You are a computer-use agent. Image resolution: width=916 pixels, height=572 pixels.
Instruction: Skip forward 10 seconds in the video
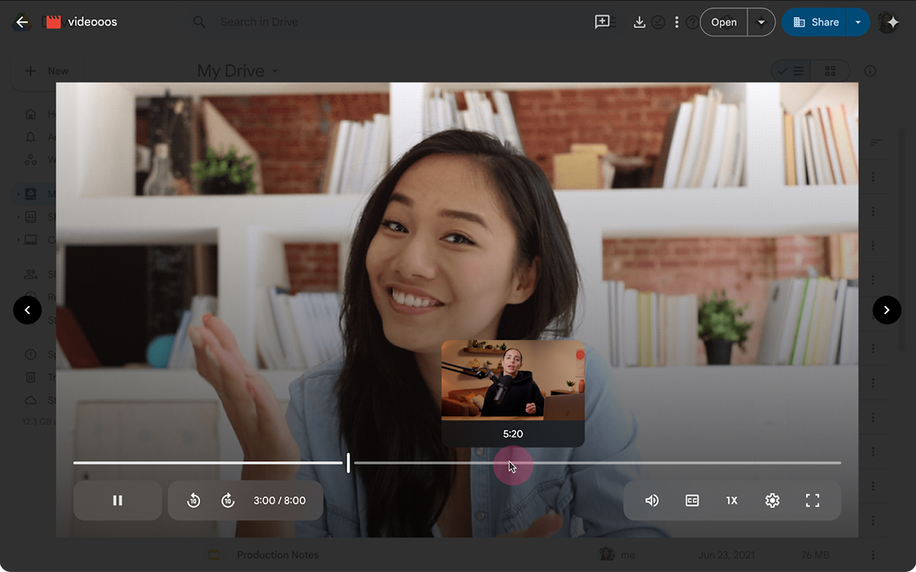pyautogui.click(x=227, y=500)
